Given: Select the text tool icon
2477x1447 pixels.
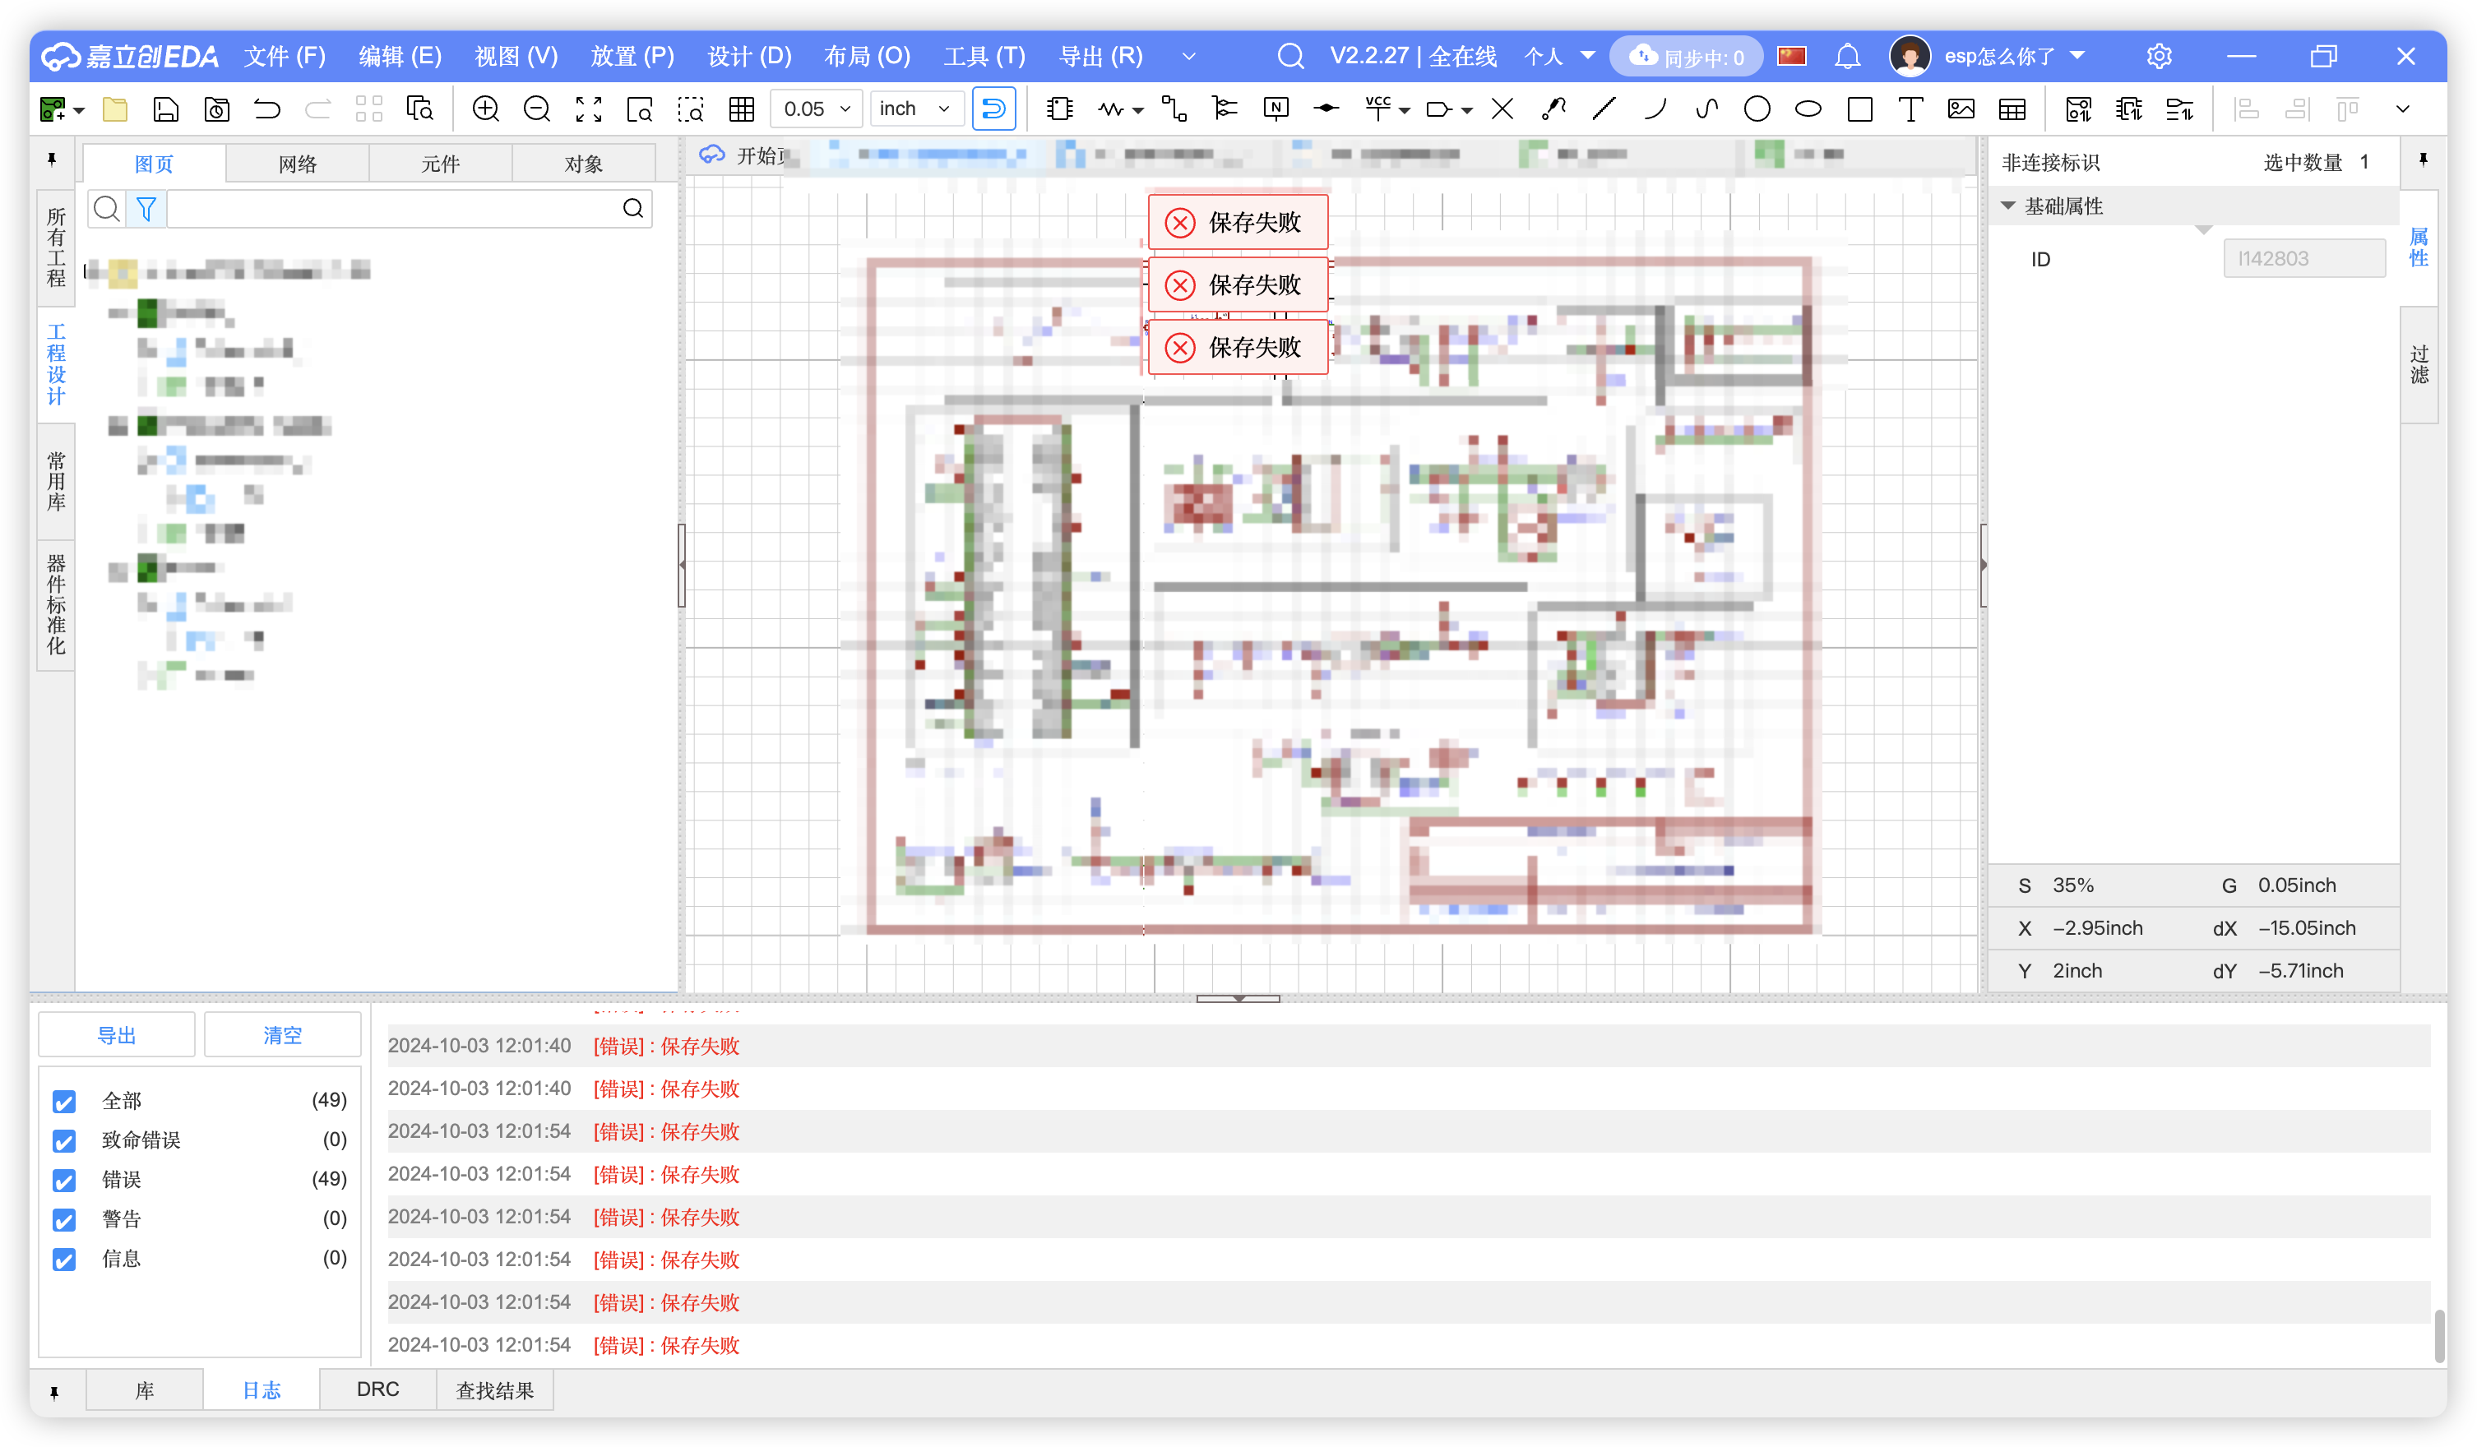Looking at the screenshot, I should (x=1910, y=109).
